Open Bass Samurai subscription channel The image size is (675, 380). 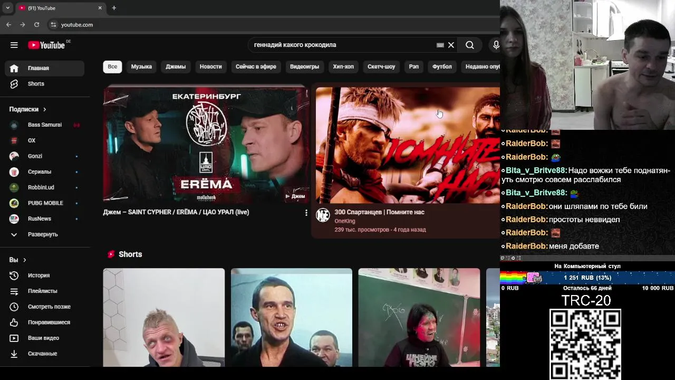coord(44,125)
